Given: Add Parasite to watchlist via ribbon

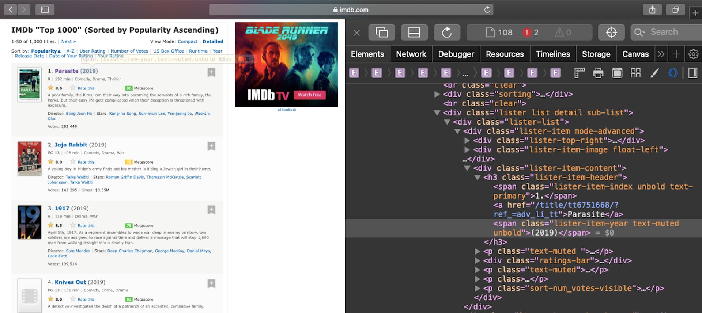Looking at the screenshot, I should tap(211, 72).
